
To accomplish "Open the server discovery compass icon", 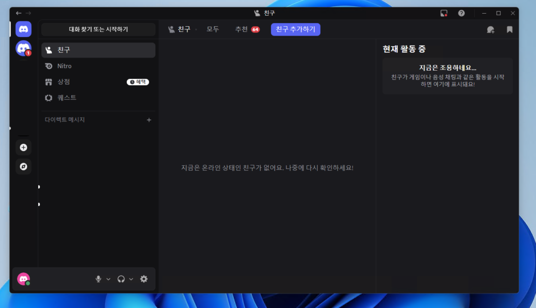I will (24, 167).
